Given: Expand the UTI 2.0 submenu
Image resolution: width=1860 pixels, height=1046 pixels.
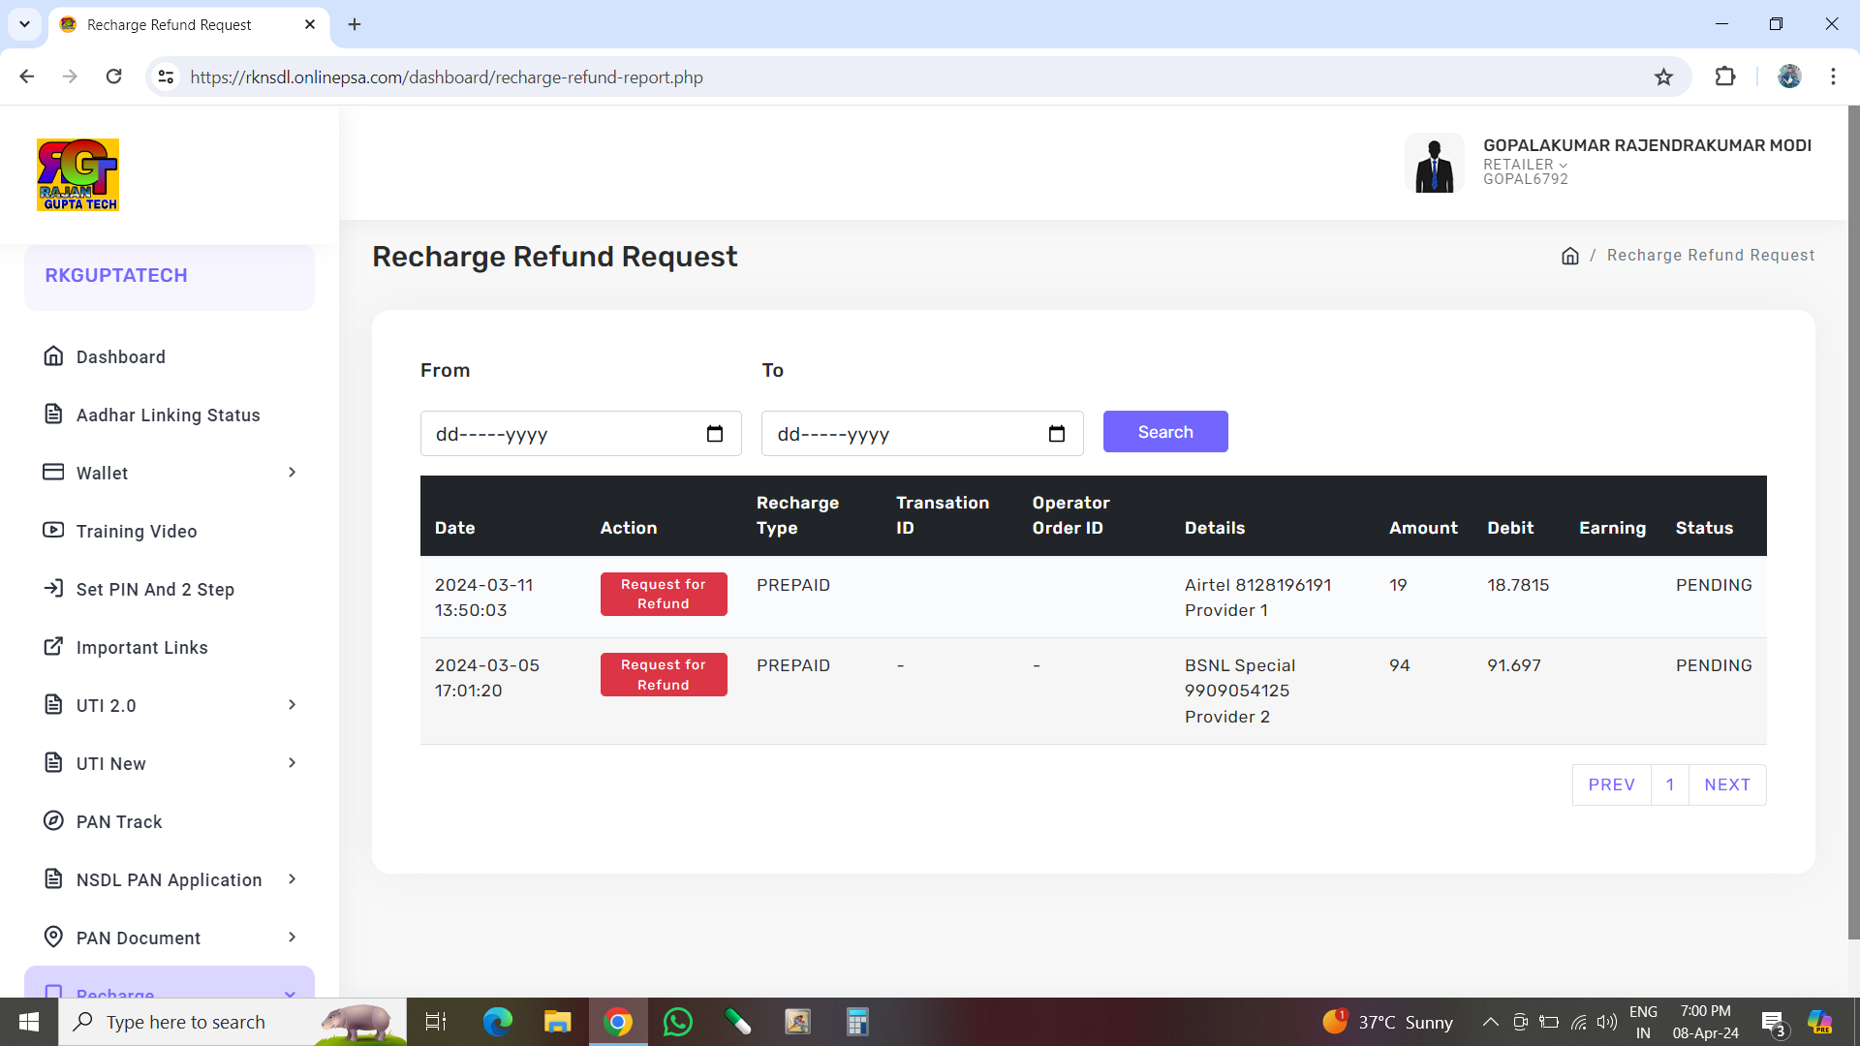Looking at the screenshot, I should coord(292,705).
